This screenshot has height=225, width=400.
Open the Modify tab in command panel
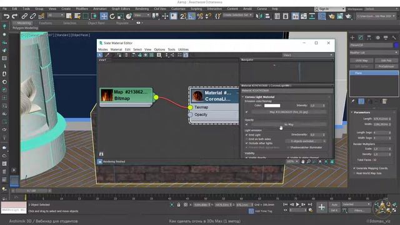pos(361,37)
